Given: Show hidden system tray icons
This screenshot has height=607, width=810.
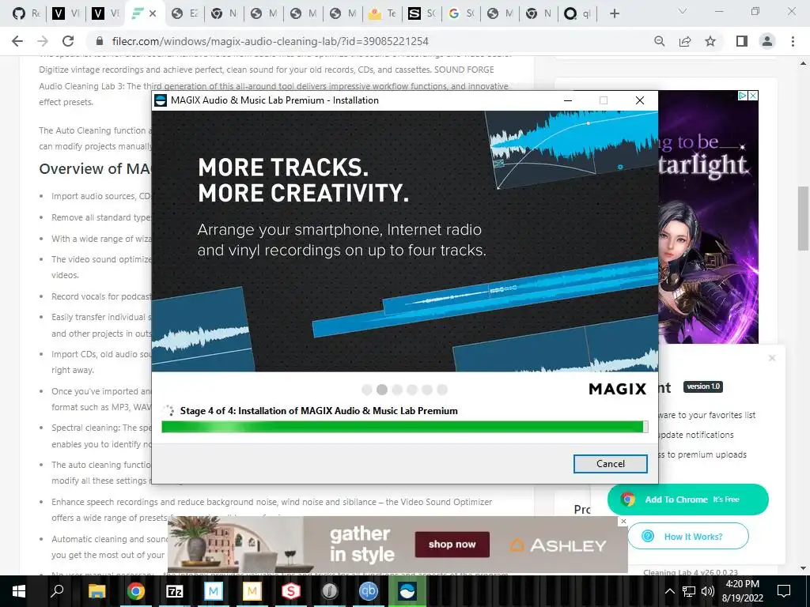Looking at the screenshot, I should tap(669, 591).
